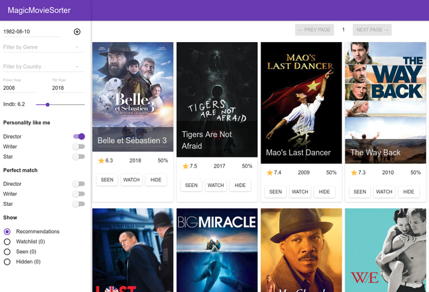The image size is (429, 292).
Task: Mark The Way Back as seen
Action: 360,192
